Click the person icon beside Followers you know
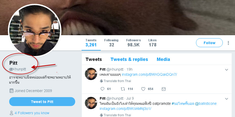Viewport: 235px width, 117px height. pyautogui.click(x=11, y=113)
